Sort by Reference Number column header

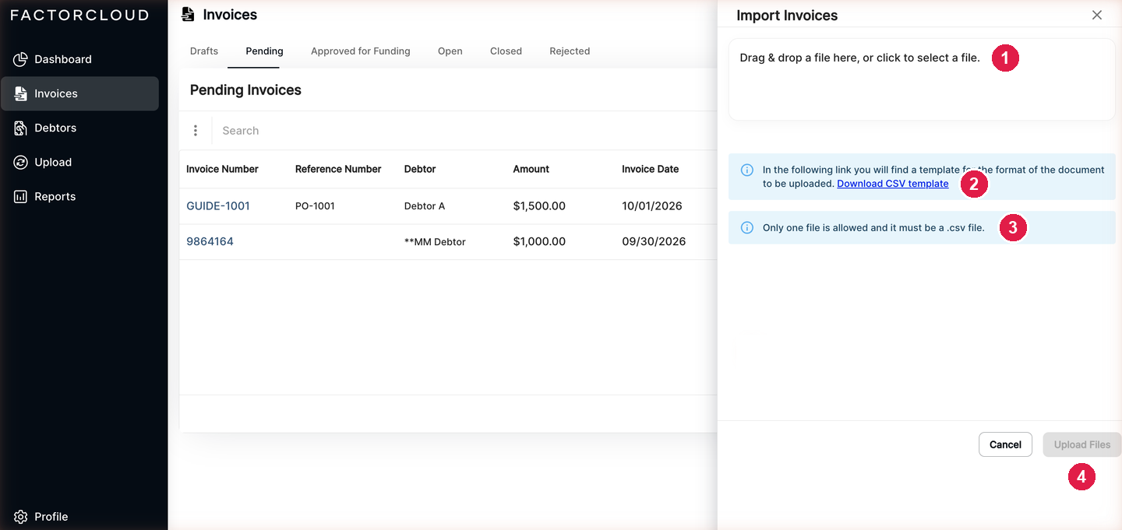[338, 169]
